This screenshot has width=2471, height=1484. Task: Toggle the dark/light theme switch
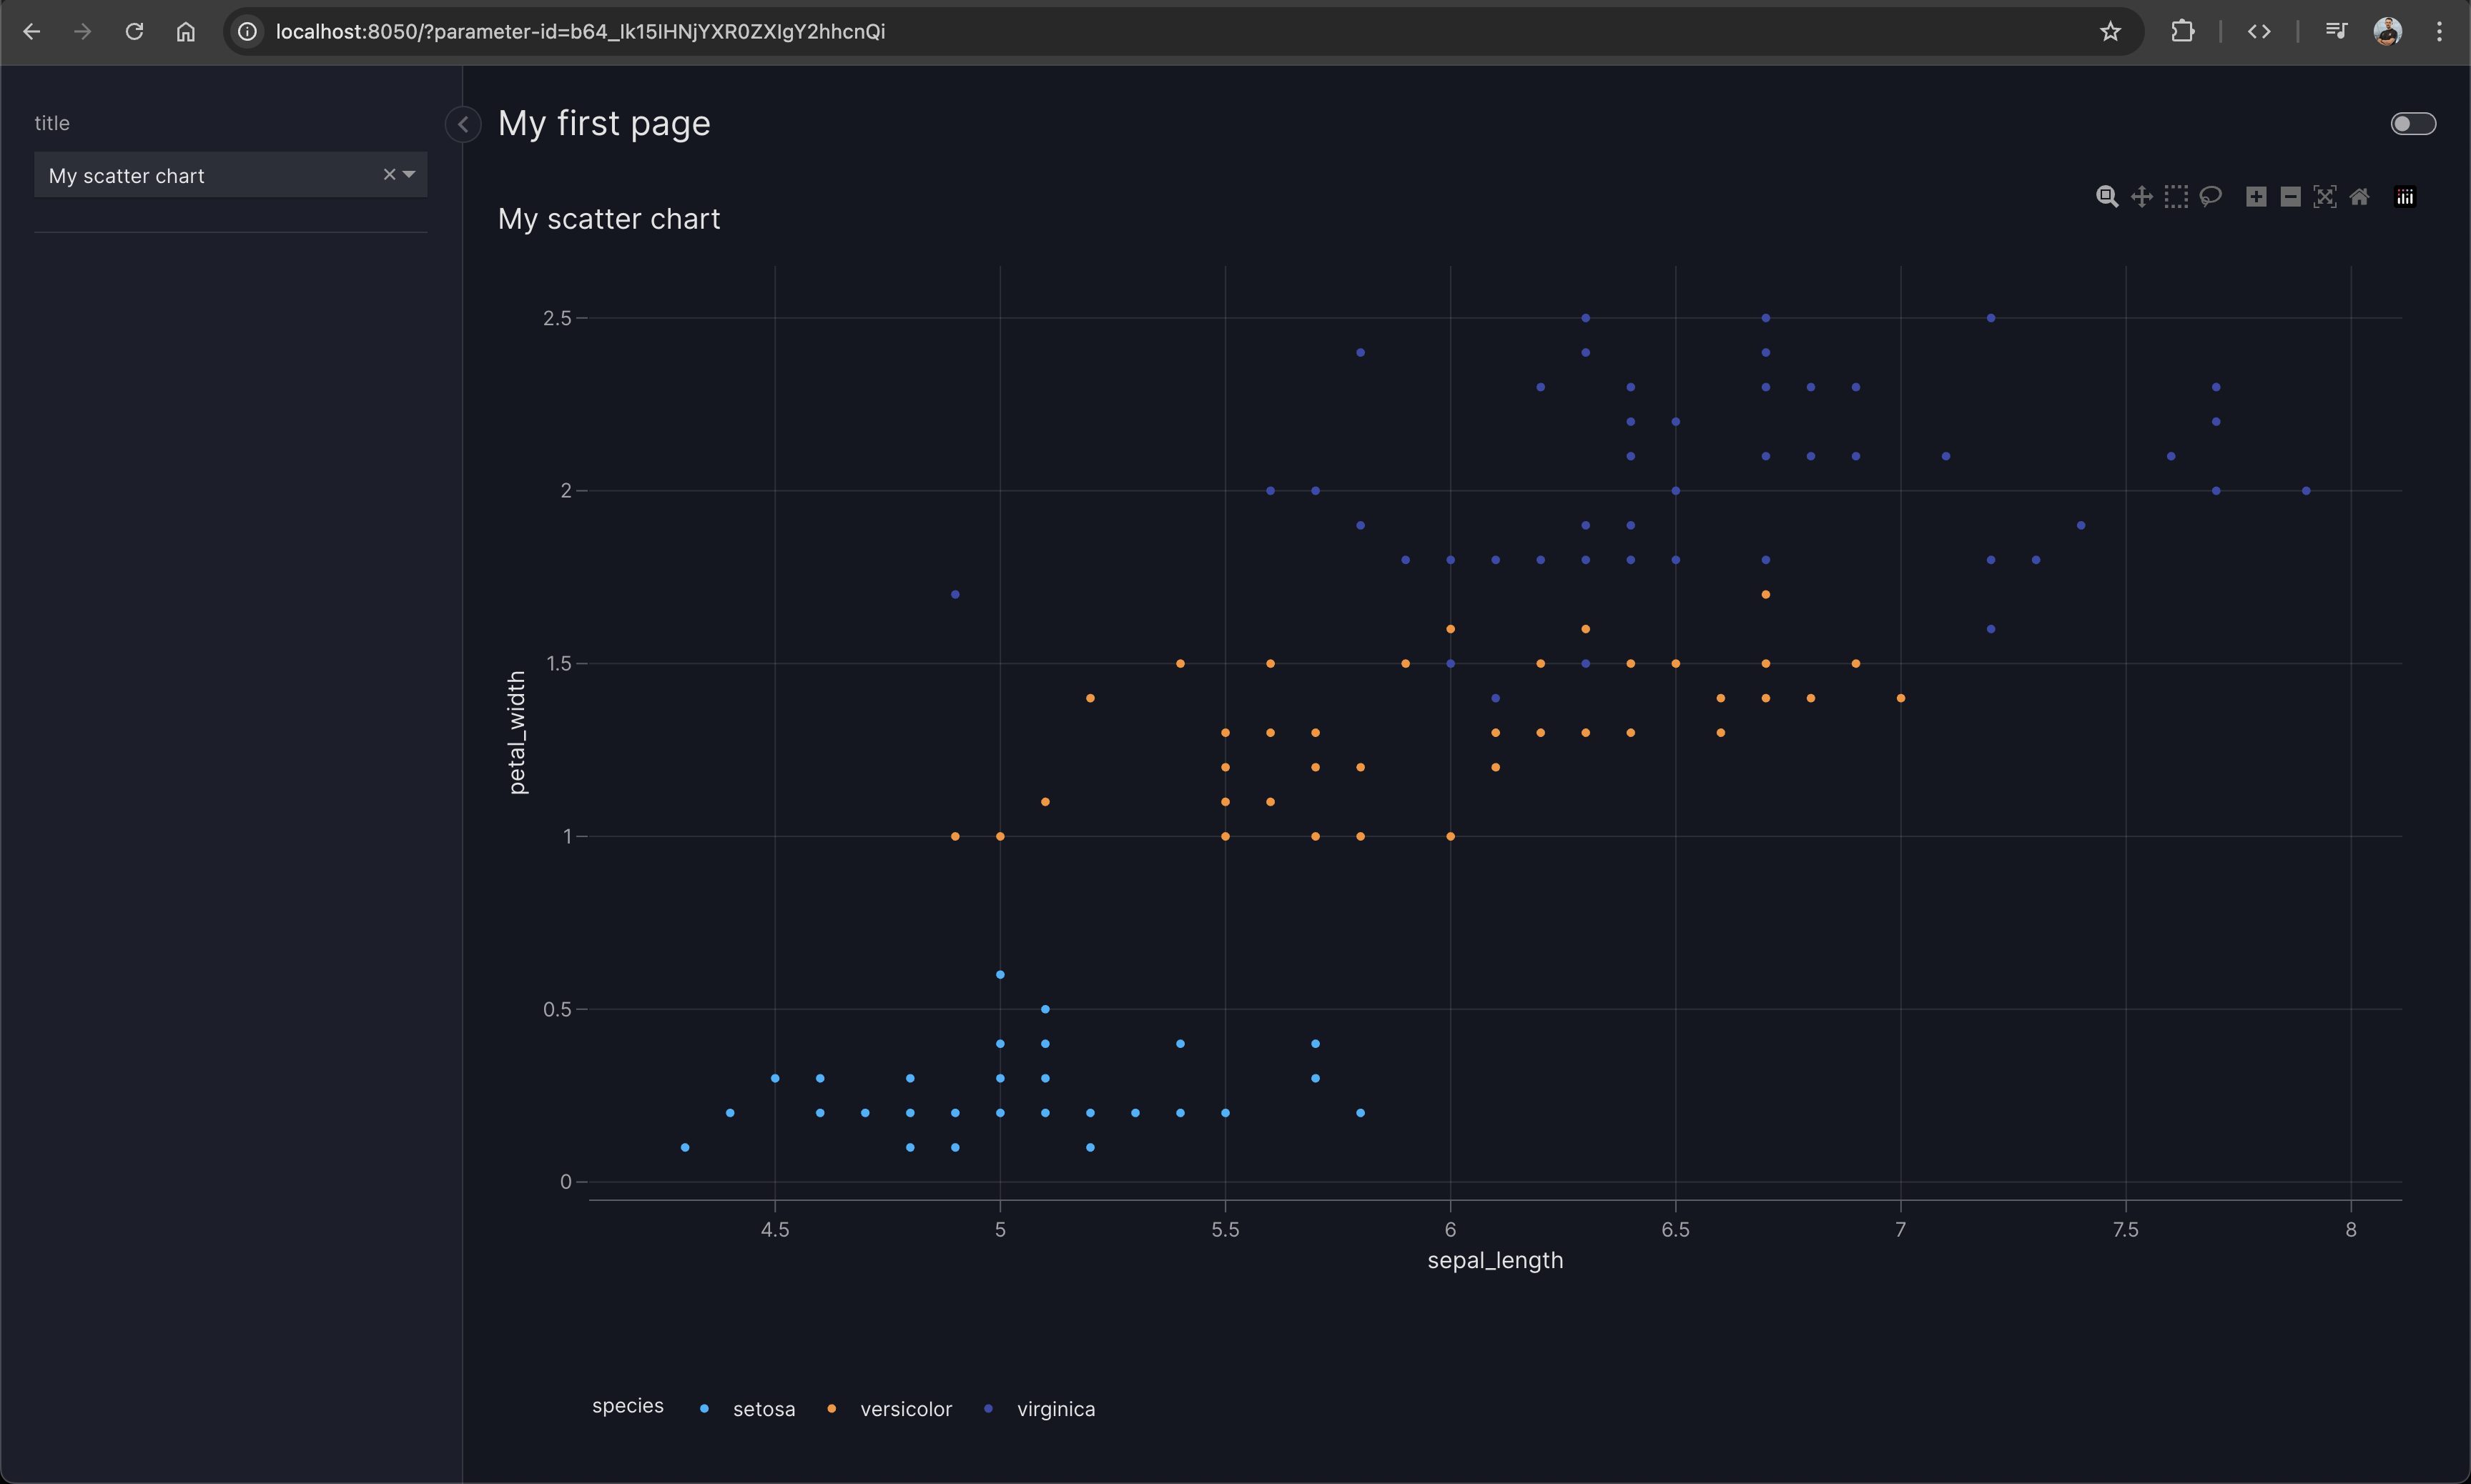(2413, 124)
